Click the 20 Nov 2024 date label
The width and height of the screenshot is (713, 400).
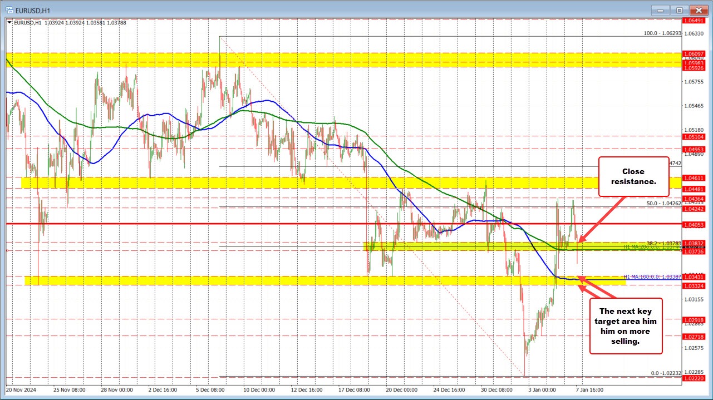click(x=21, y=390)
